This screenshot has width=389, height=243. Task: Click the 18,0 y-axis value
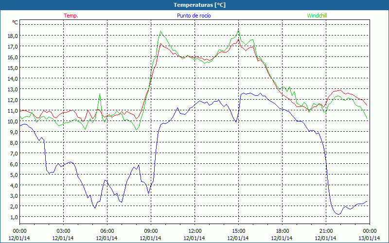(x=13, y=36)
